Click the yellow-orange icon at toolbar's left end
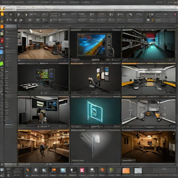The width and height of the screenshot is (178, 178). pyautogui.click(x=2, y=14)
